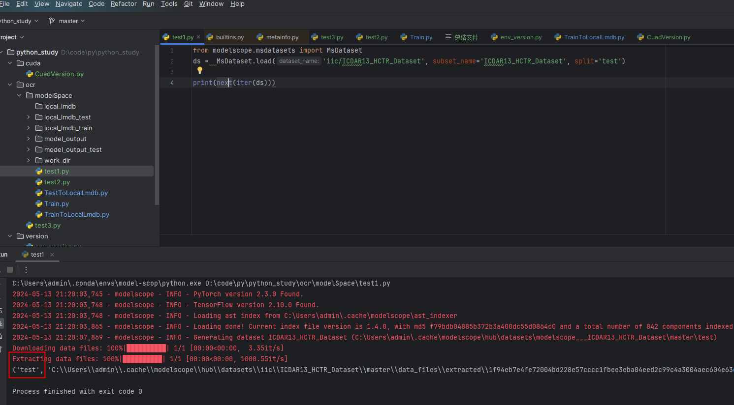Collapse the modelSpace folder
Viewport: 734px width, 405px height.
click(x=19, y=95)
